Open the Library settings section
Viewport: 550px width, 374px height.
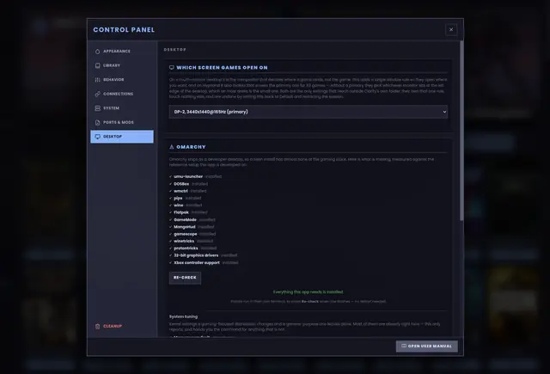tap(122, 65)
